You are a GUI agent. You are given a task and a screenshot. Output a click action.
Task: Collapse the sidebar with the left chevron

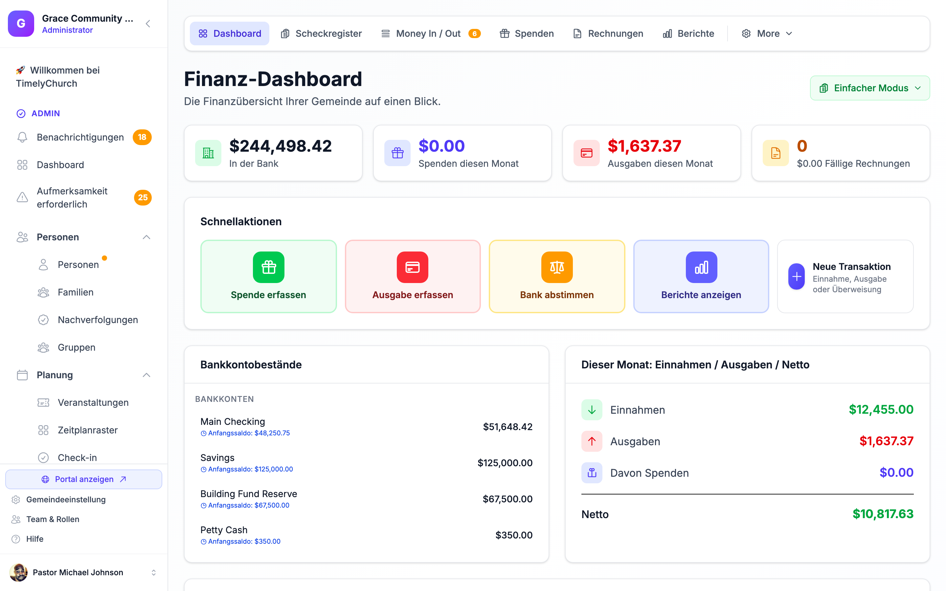click(x=148, y=24)
